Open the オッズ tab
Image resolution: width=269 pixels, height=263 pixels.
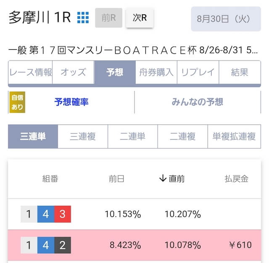(73, 72)
